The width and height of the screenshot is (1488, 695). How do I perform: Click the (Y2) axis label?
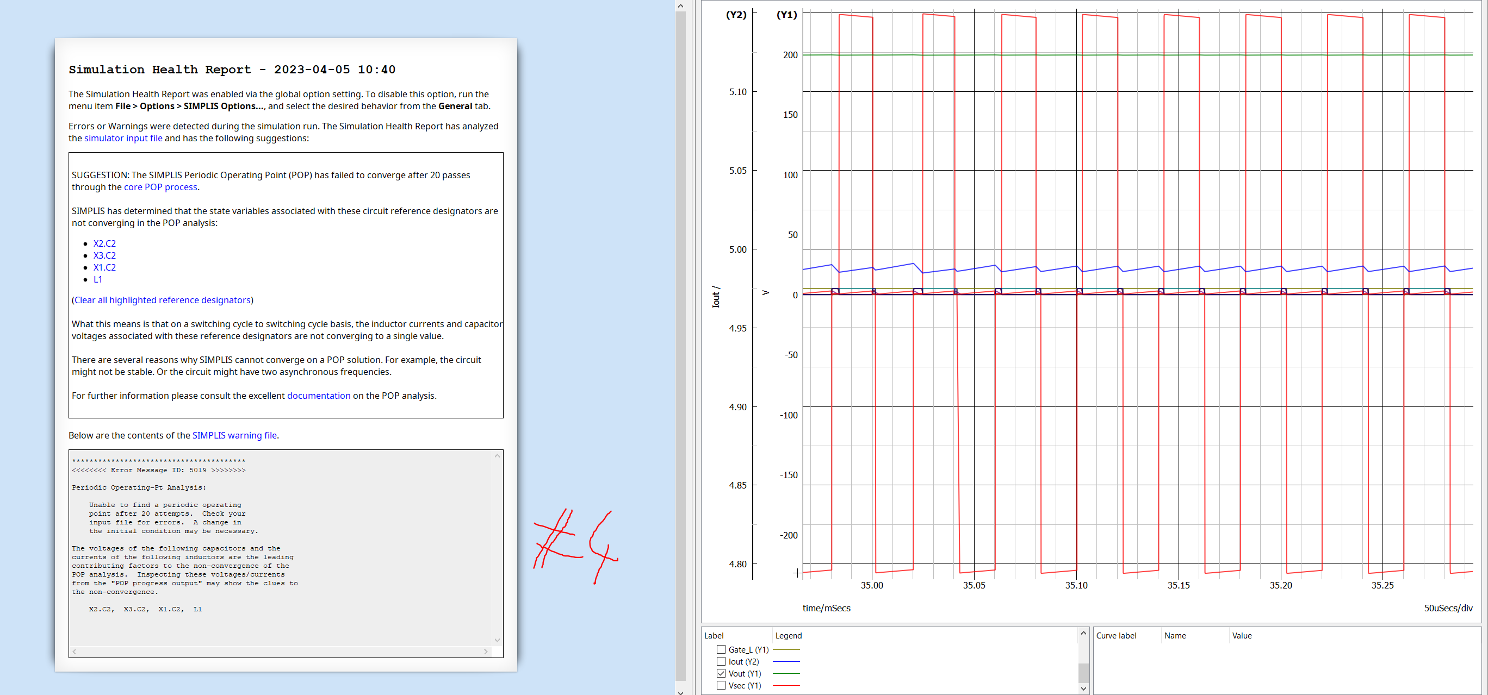tap(736, 15)
